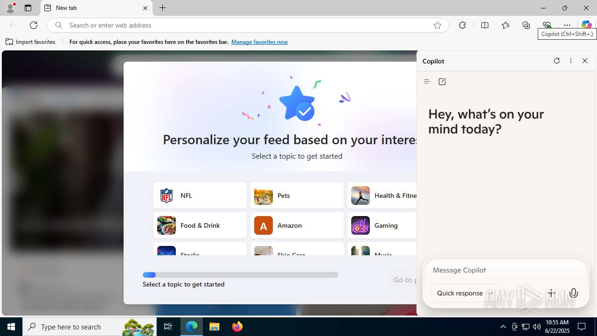Start a new Copilot chat
Viewport: 597px width, 336px height.
point(442,82)
